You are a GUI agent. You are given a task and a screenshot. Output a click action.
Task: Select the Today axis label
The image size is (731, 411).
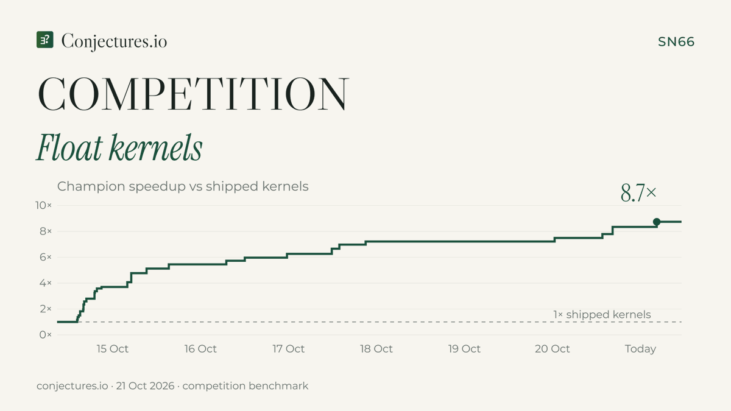[640, 349]
